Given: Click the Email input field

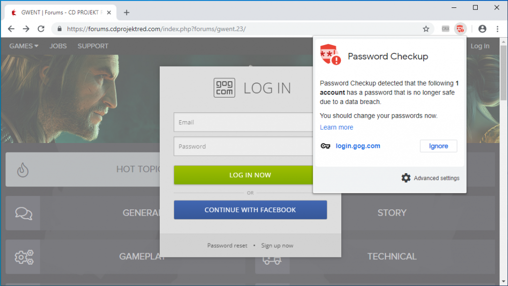Looking at the screenshot, I should 244,122.
